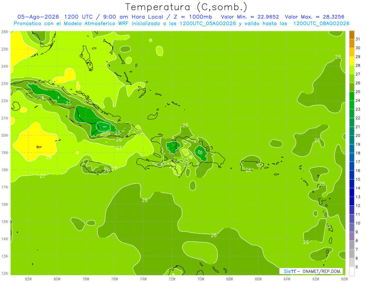Viewport: 366px width, 283px height.
Task: Click the yellow swatch between 28 and 29
Action: (352, 61)
